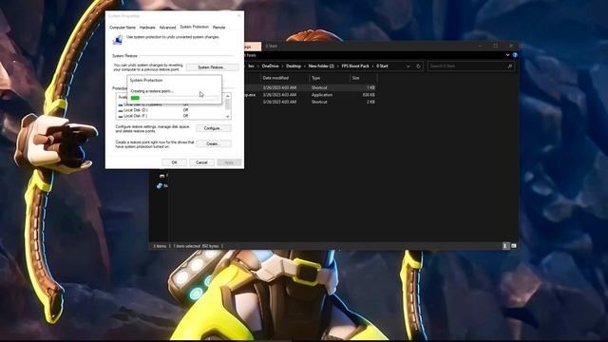Viewport: 608px width, 342px height.
Task: Click the search magnifier icon
Action: [510, 66]
